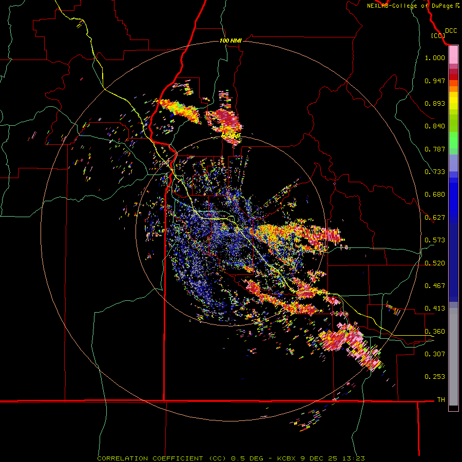Pick the bright green segment of the color bar
This screenshot has height=462, width=462.
coord(453,140)
